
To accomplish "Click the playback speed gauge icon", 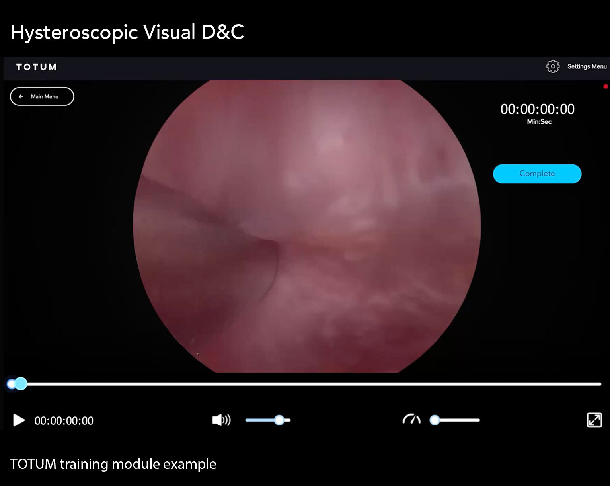I will tap(411, 420).
